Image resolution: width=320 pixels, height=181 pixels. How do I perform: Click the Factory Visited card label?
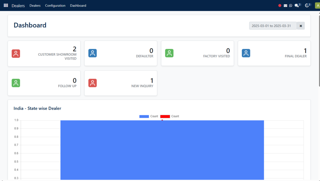pos(216,56)
